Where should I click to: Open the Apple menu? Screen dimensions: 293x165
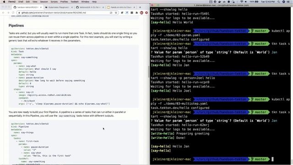[4, 2]
